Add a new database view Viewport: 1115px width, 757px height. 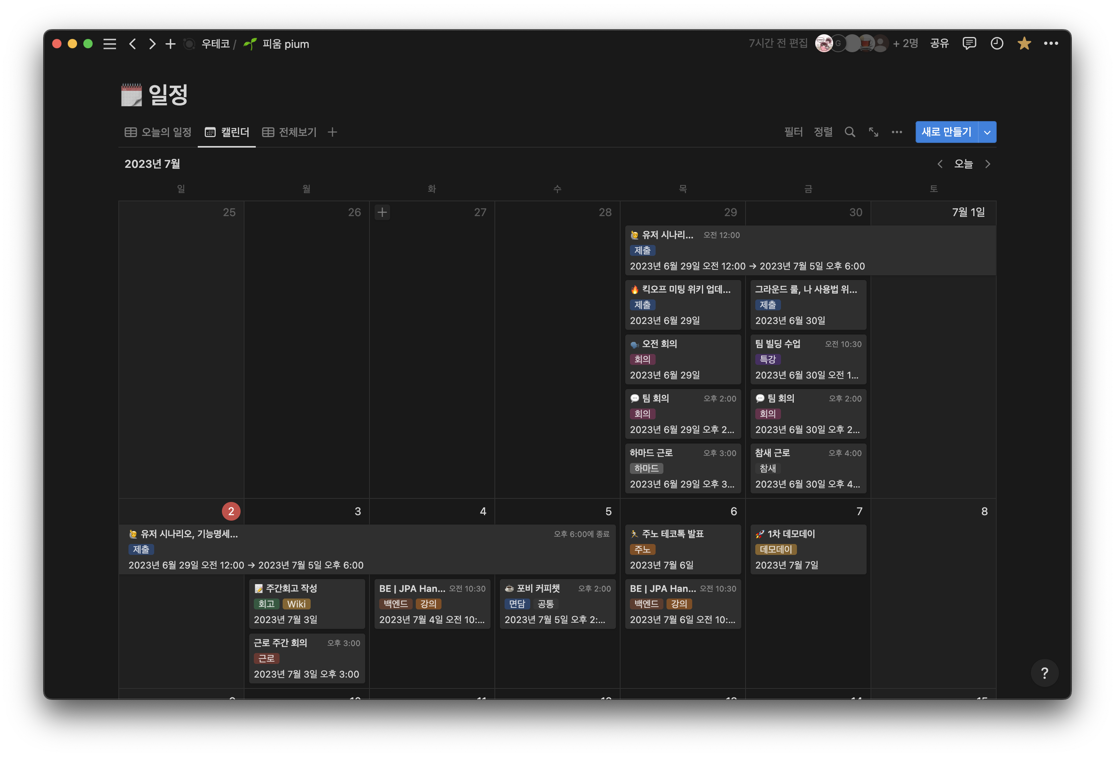point(332,132)
